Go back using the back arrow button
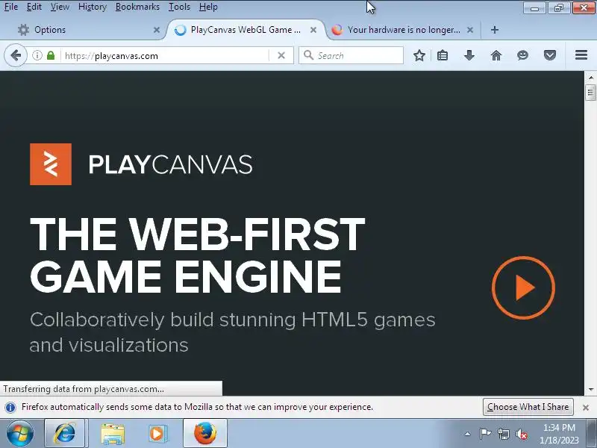Screen dimensions: 597x448 tap(15, 55)
